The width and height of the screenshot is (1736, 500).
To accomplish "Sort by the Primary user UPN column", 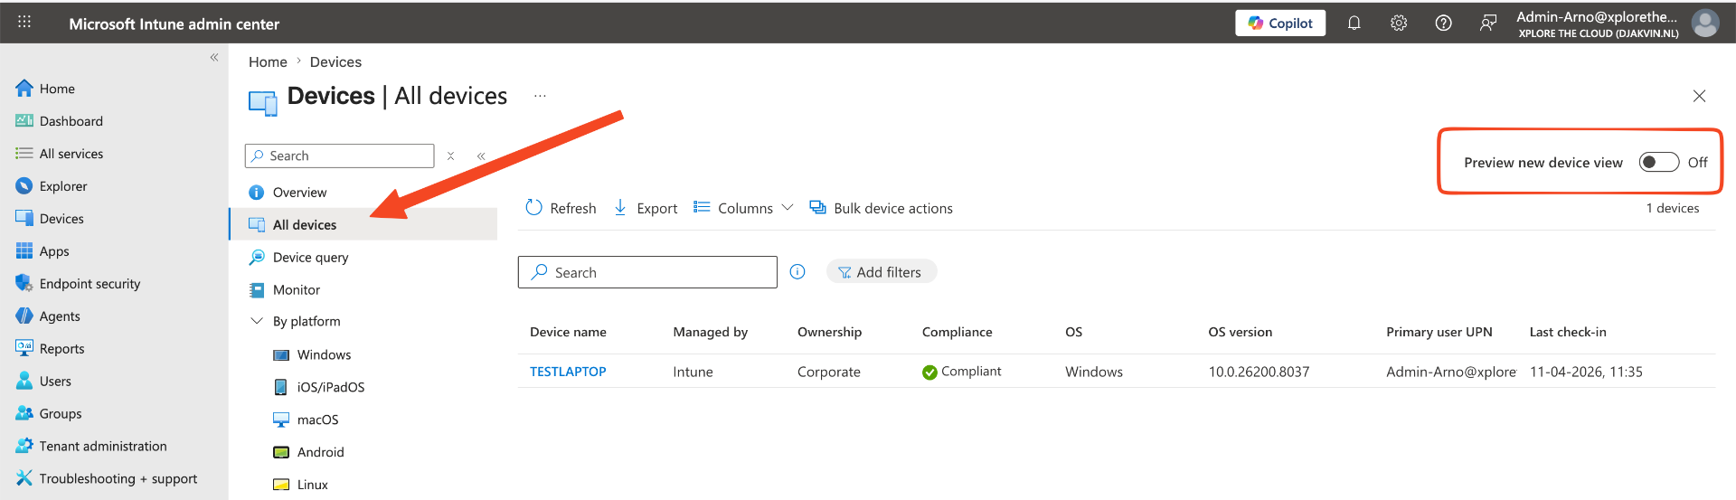I will point(1439,332).
